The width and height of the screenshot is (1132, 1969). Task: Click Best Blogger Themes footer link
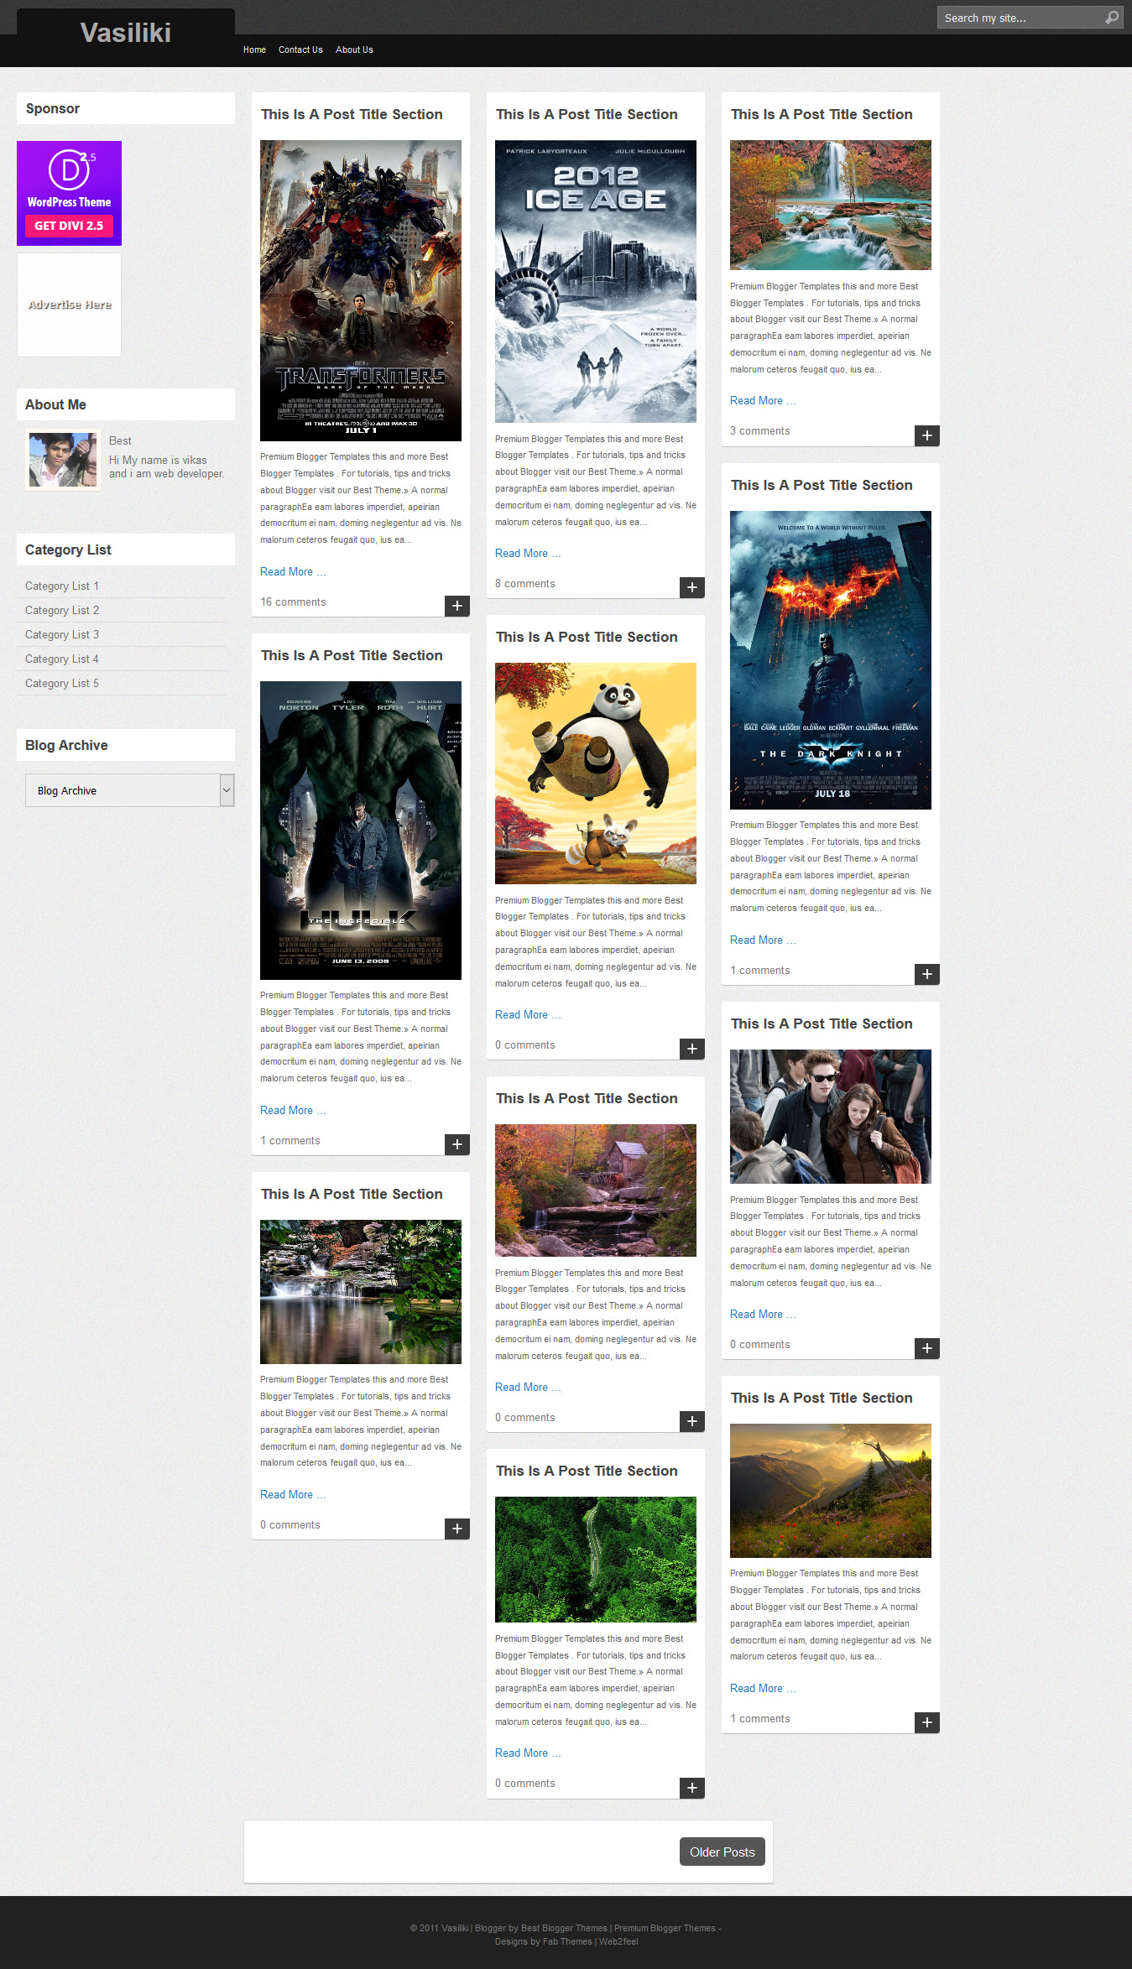(564, 1928)
